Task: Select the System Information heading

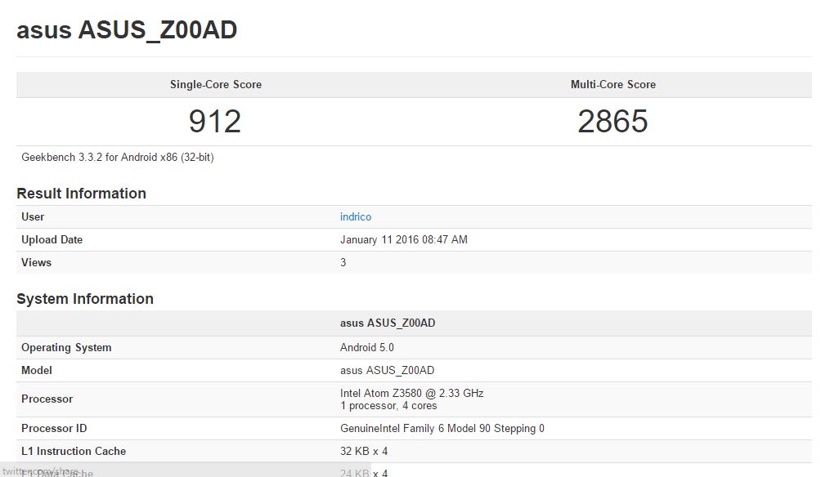Action: (85, 299)
